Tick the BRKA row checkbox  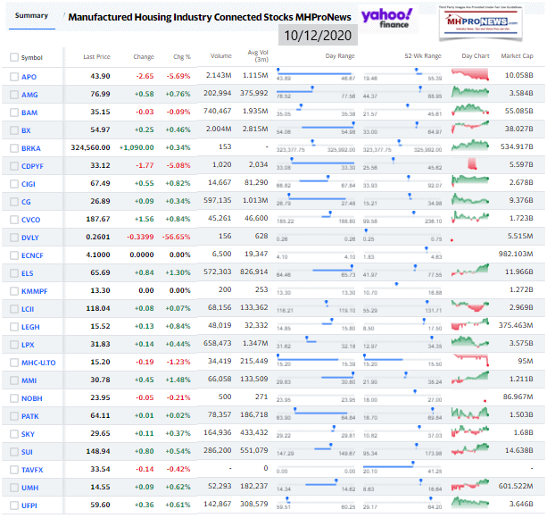tap(13, 146)
